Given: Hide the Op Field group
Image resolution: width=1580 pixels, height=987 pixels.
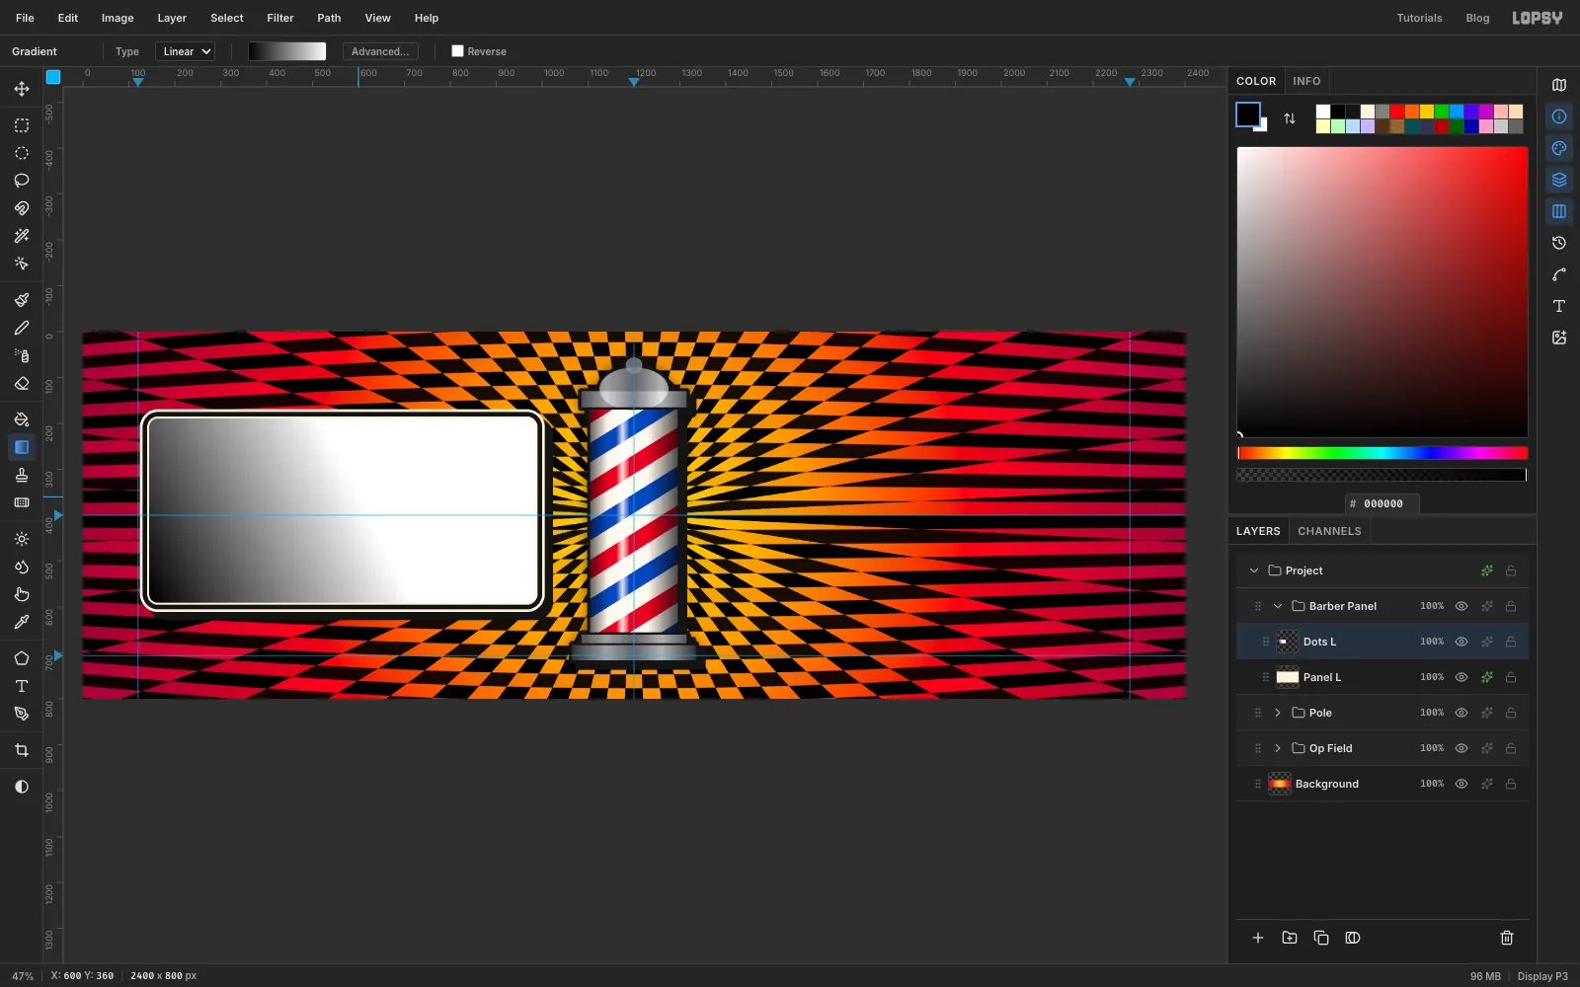Looking at the screenshot, I should click(1461, 748).
